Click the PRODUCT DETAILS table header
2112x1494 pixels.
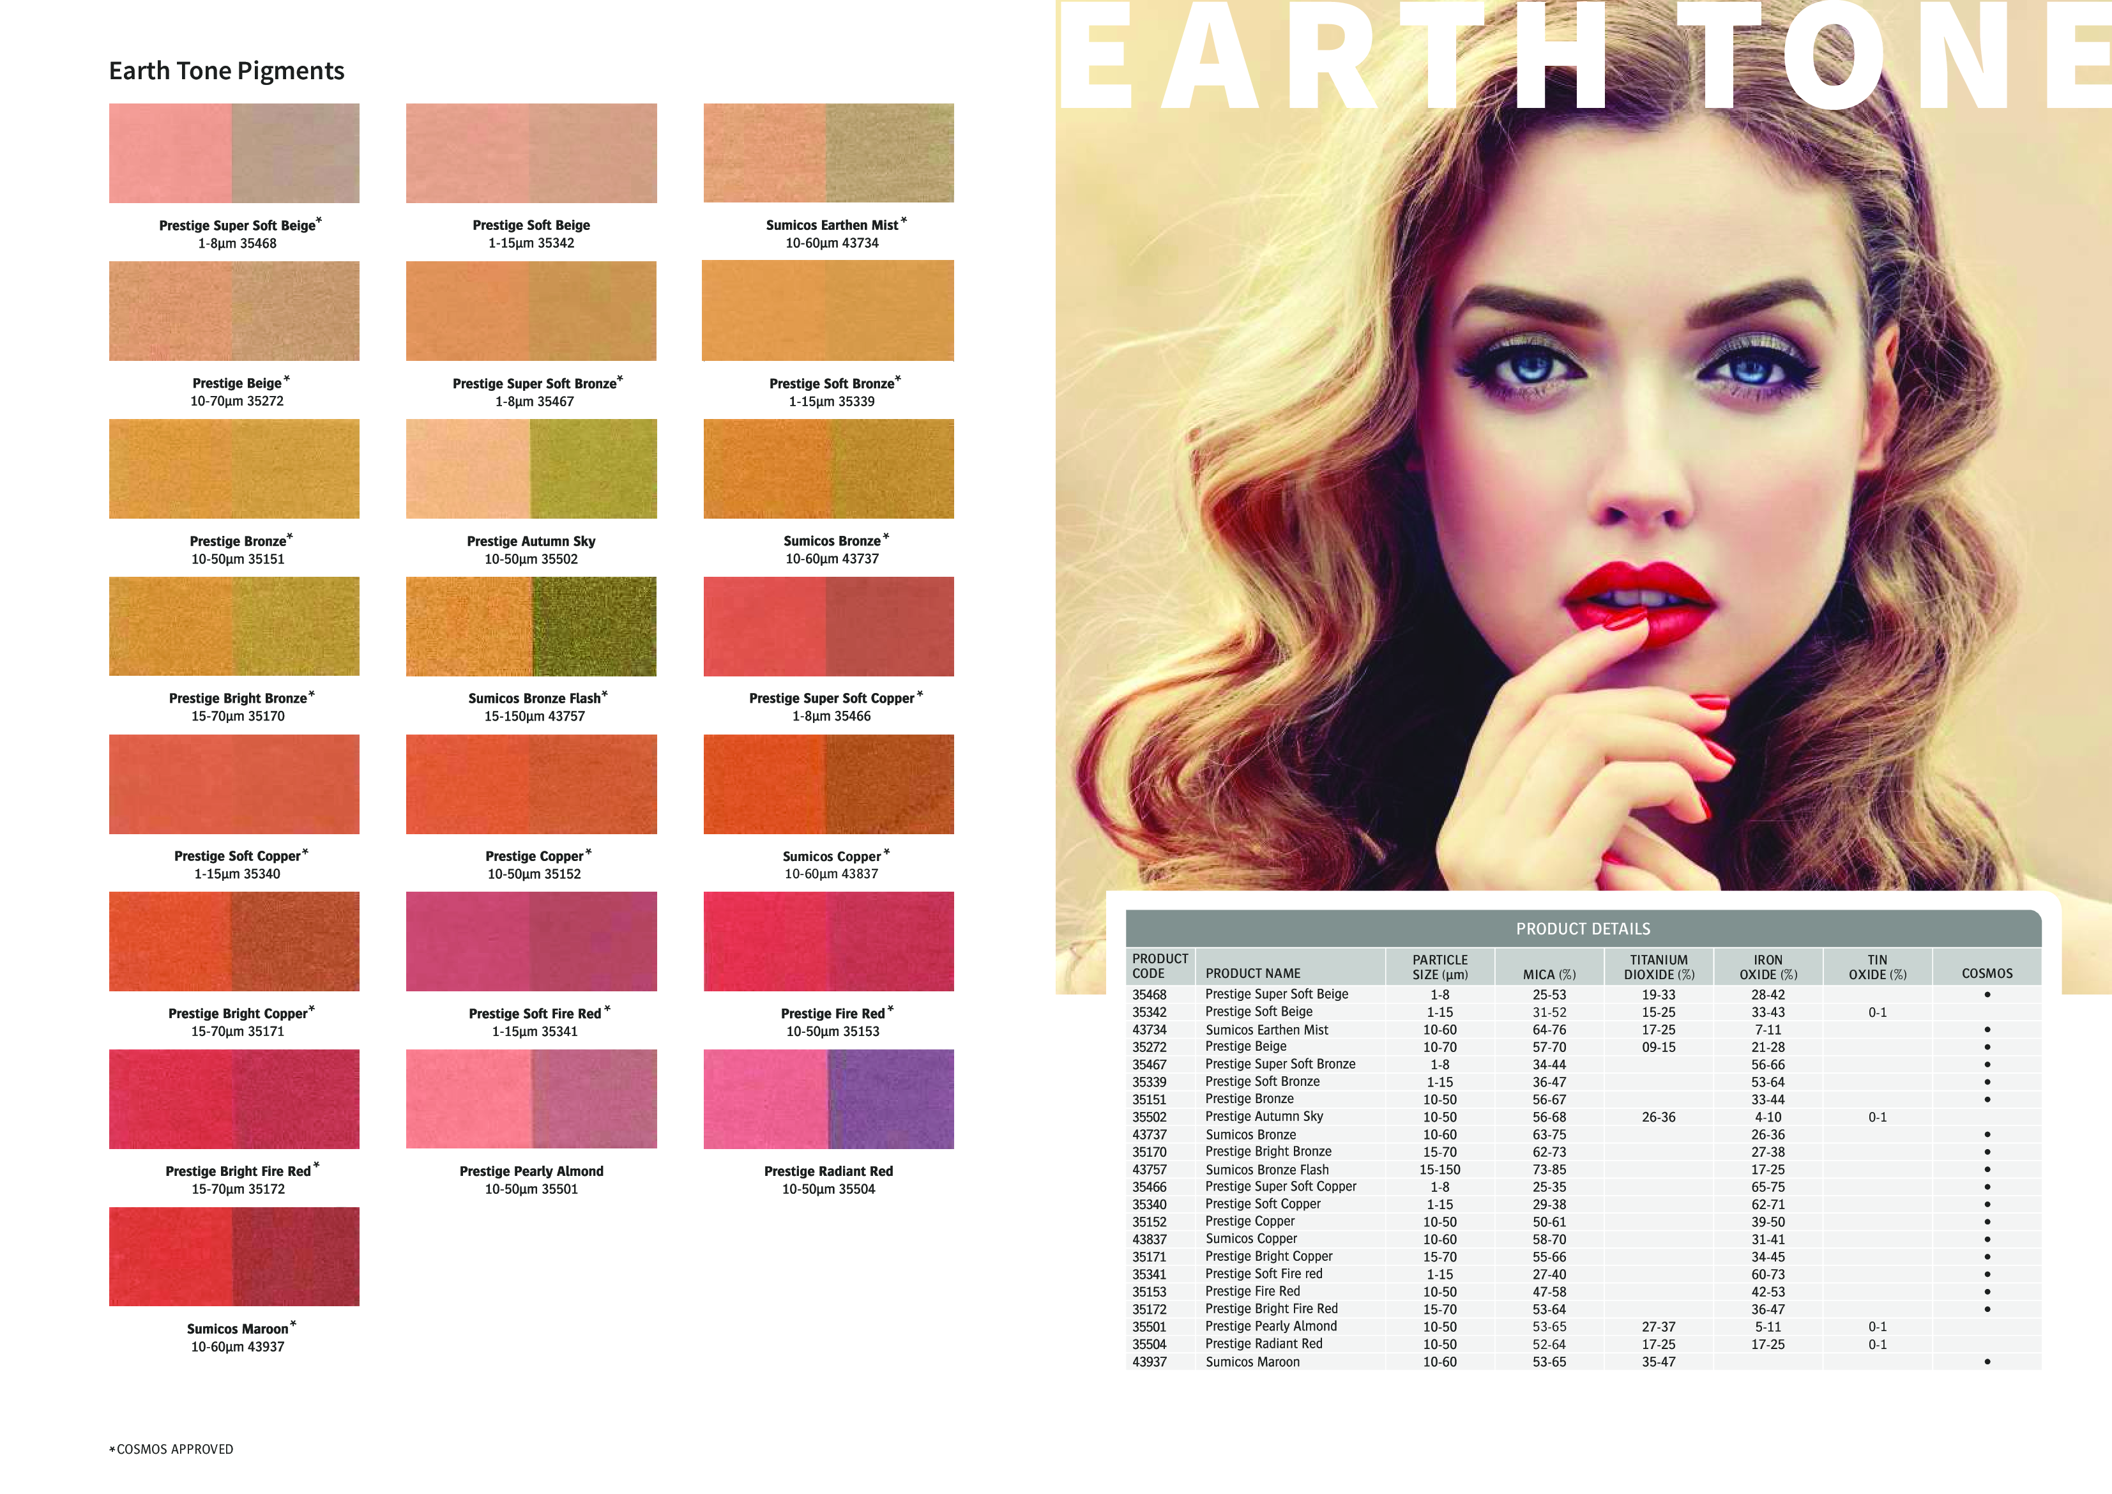(1583, 929)
